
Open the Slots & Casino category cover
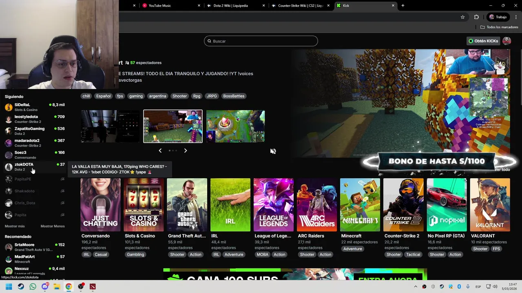[x=144, y=205]
